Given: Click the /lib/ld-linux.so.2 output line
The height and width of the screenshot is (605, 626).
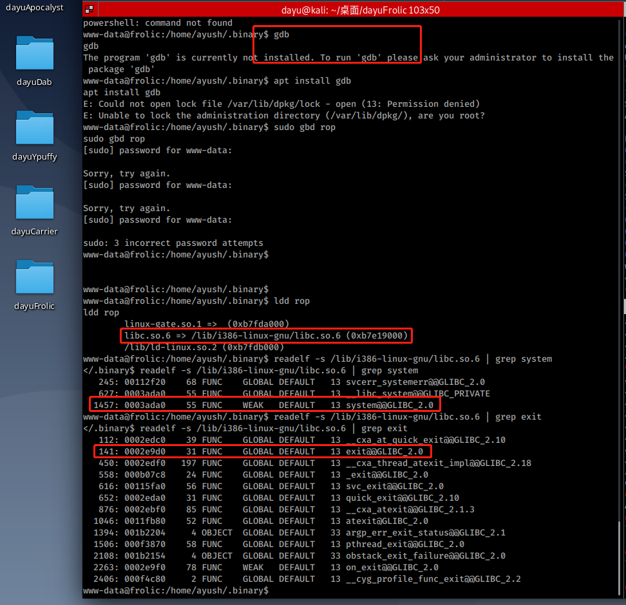Looking at the screenshot, I should pos(204,347).
